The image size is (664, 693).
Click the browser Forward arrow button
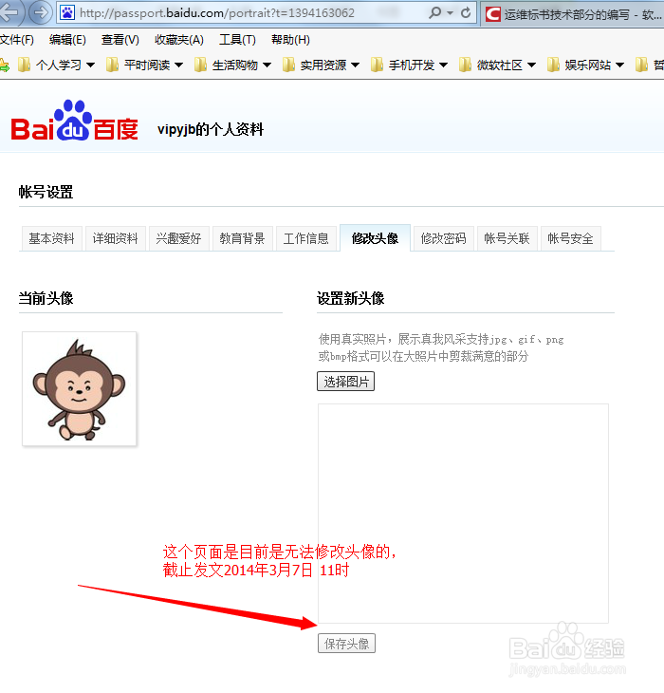pos(41,12)
